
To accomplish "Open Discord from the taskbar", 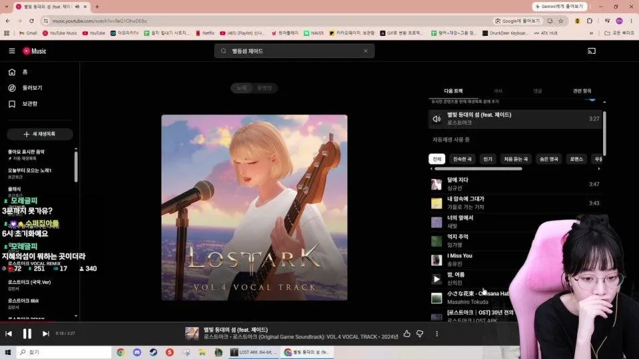I will pyautogui.click(x=137, y=352).
